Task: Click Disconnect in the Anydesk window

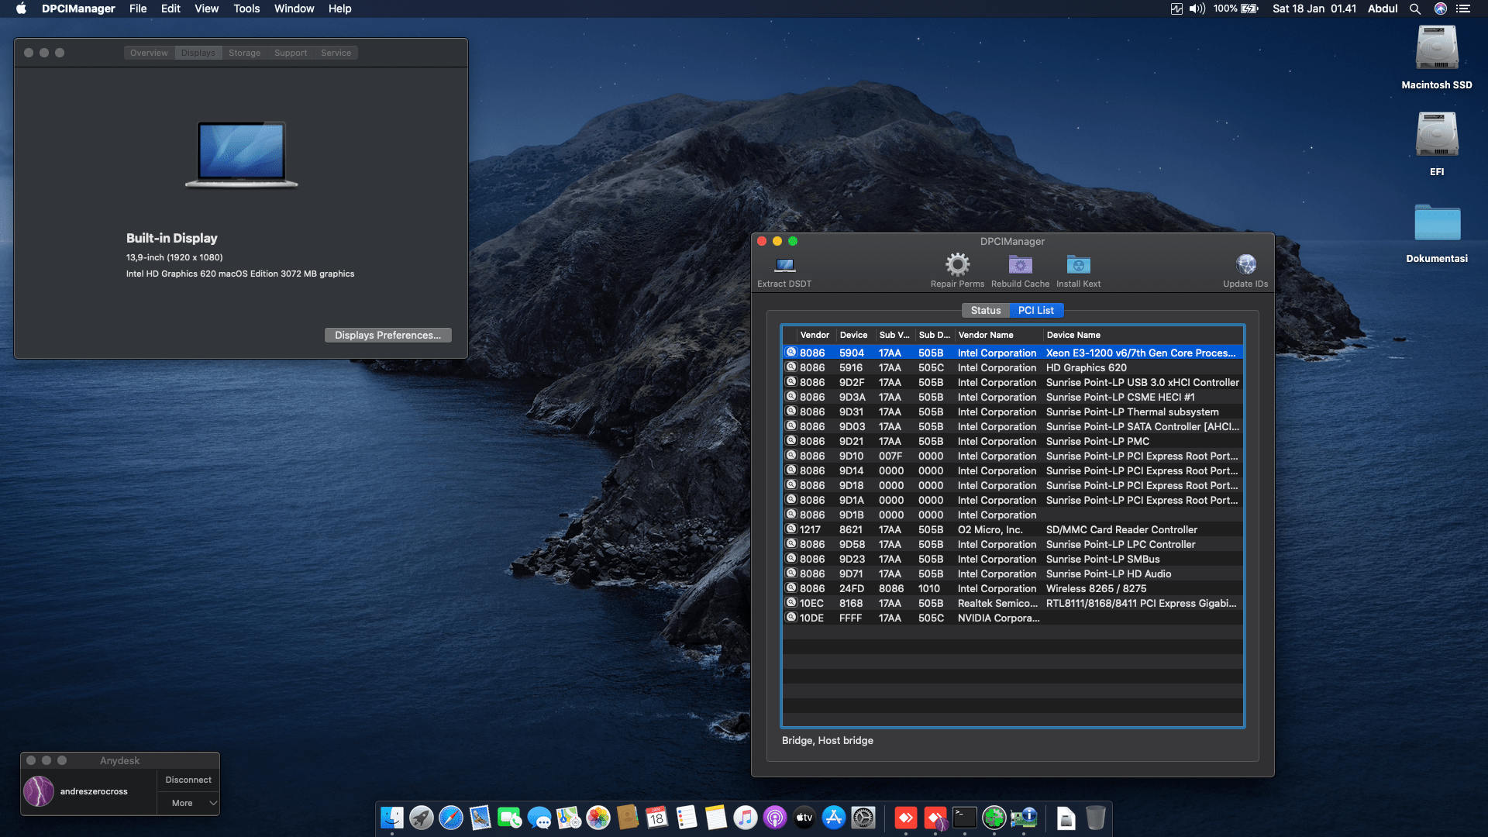Action: click(x=188, y=780)
